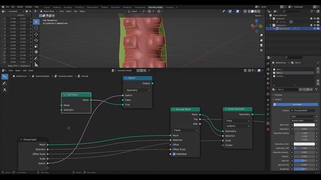Open Faces mode dropdown on Extrude Mesh
Viewport: 321px width, 180px height.
tap(185, 130)
